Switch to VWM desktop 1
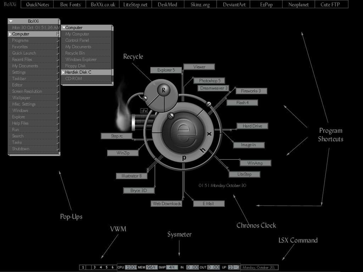The width and height of the screenshot is (363, 272). click(x=83, y=267)
